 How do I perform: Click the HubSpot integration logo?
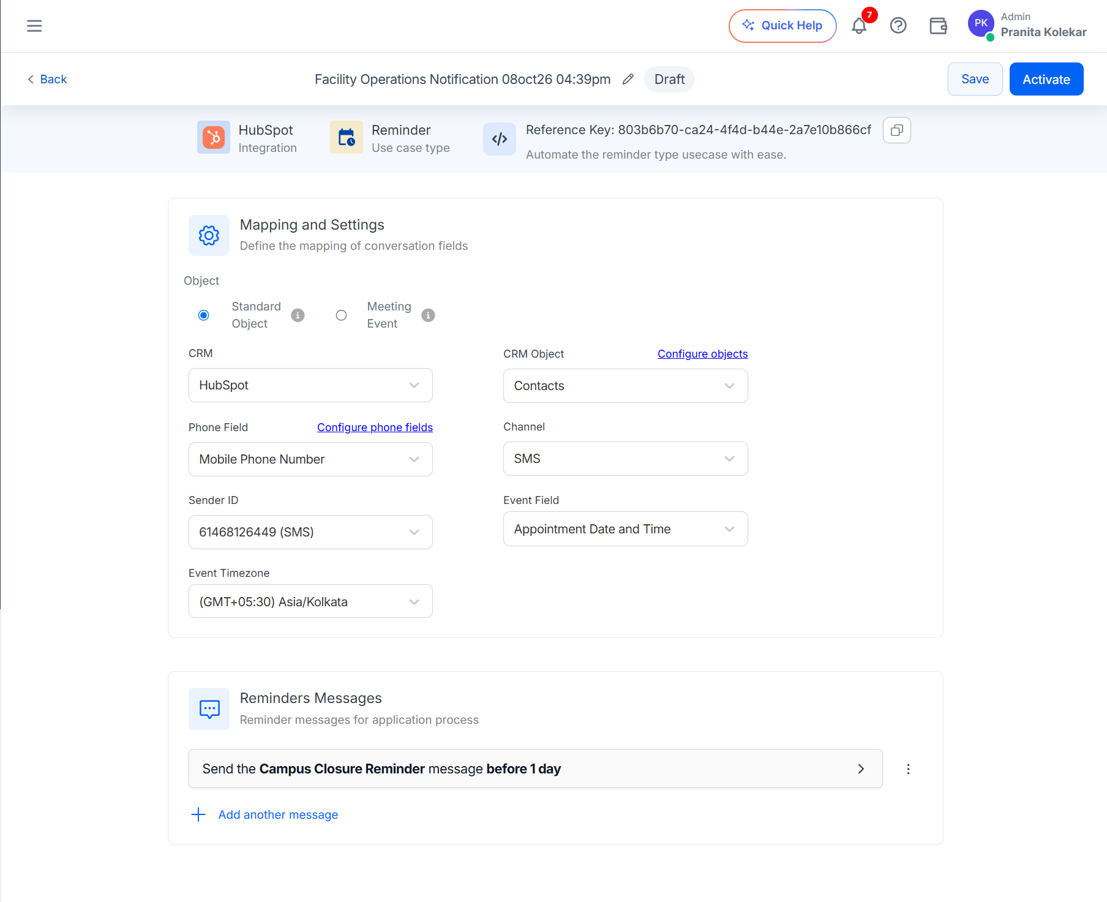click(x=214, y=137)
